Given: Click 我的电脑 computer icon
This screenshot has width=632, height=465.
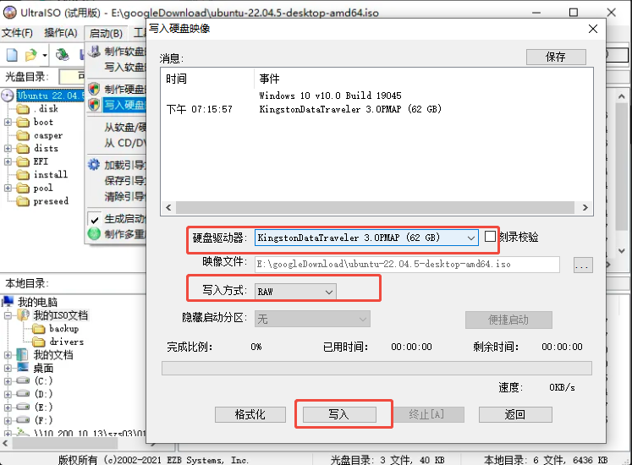Looking at the screenshot, I should pyautogui.click(x=8, y=301).
